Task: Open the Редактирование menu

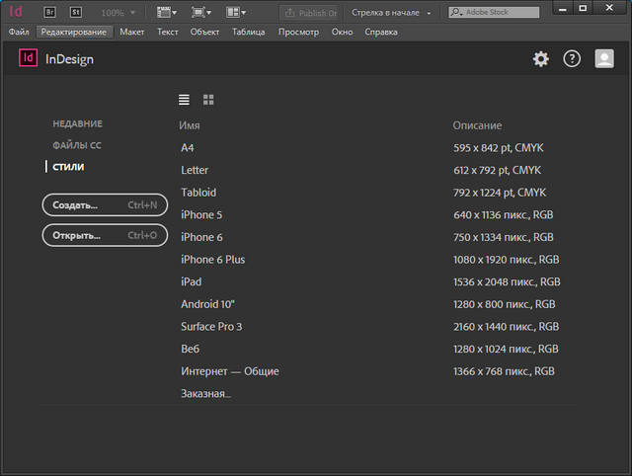Action: 76,32
